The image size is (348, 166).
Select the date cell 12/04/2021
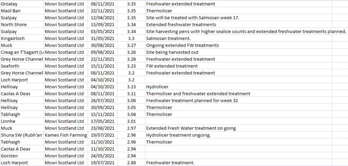pos(102,18)
